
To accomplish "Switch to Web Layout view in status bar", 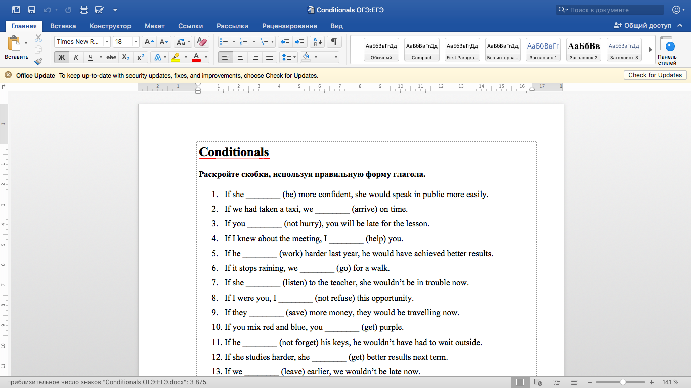I will coord(538,382).
